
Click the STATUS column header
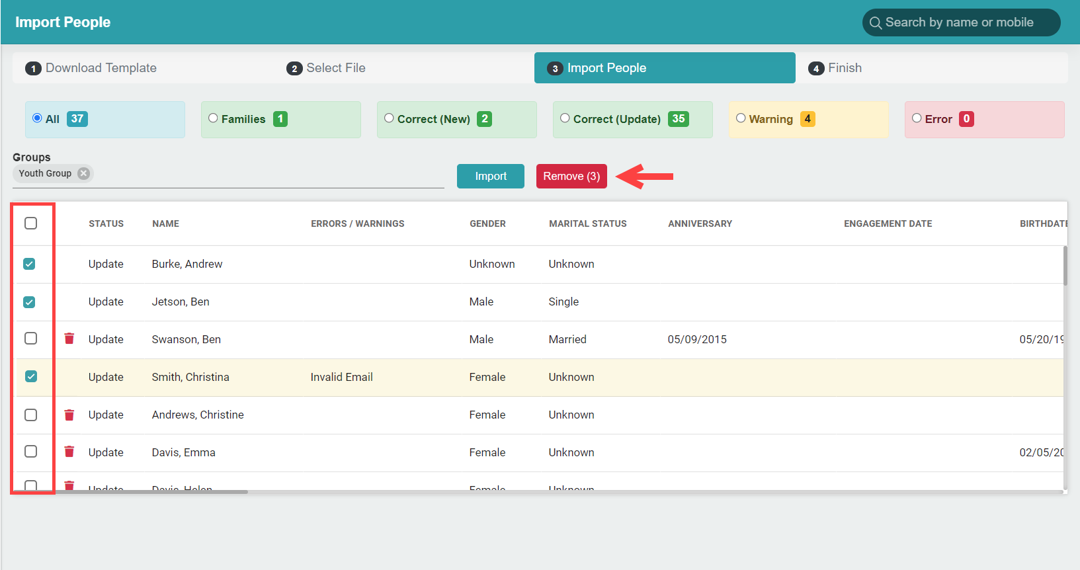tap(106, 224)
